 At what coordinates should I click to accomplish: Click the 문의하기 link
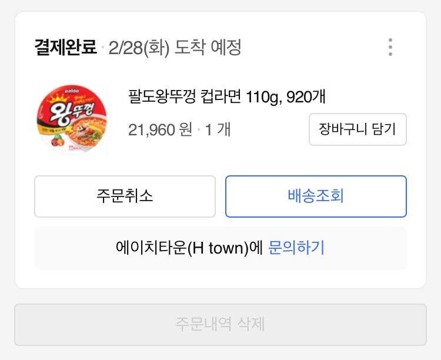[296, 248]
